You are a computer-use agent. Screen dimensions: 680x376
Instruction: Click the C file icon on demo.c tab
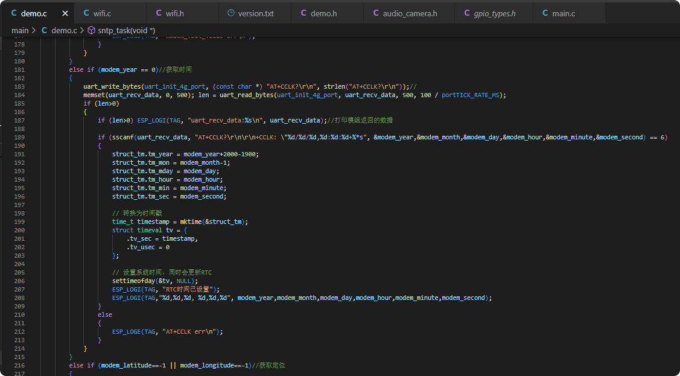coord(14,13)
